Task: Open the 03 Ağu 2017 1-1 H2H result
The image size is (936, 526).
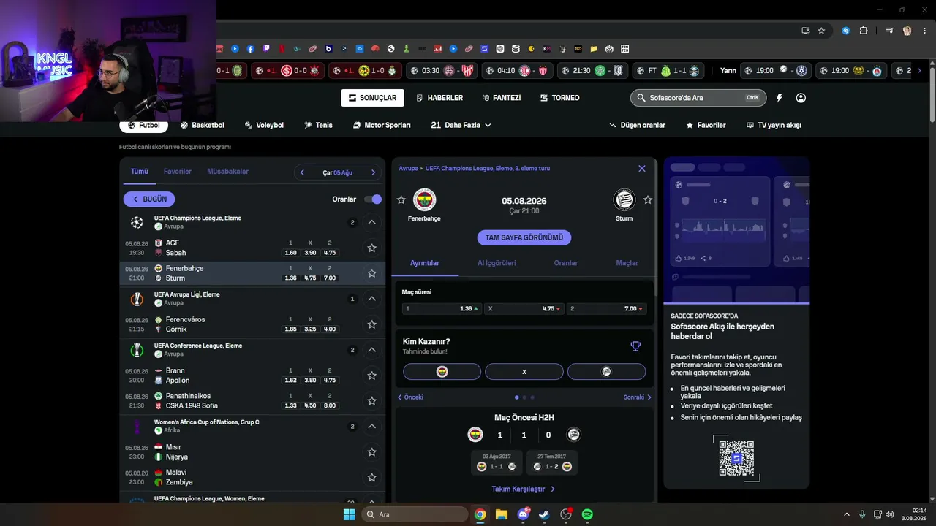Action: coord(497,462)
